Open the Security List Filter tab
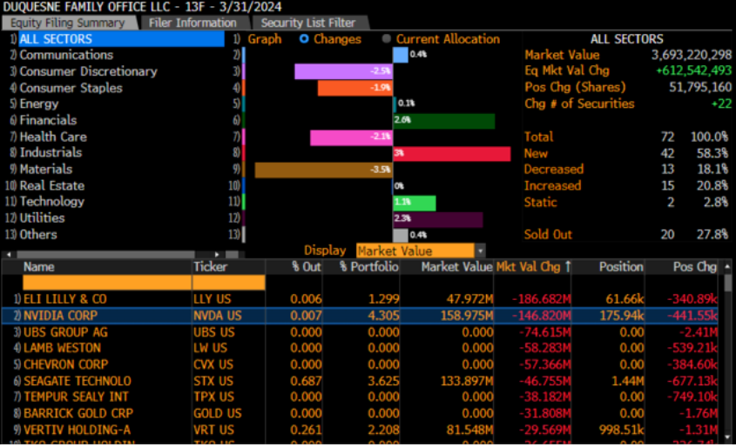Screen dimensions: 736x447 pos(308,23)
